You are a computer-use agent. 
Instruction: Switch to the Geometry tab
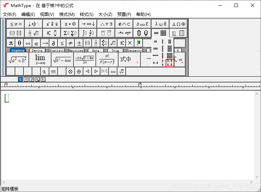135,51
